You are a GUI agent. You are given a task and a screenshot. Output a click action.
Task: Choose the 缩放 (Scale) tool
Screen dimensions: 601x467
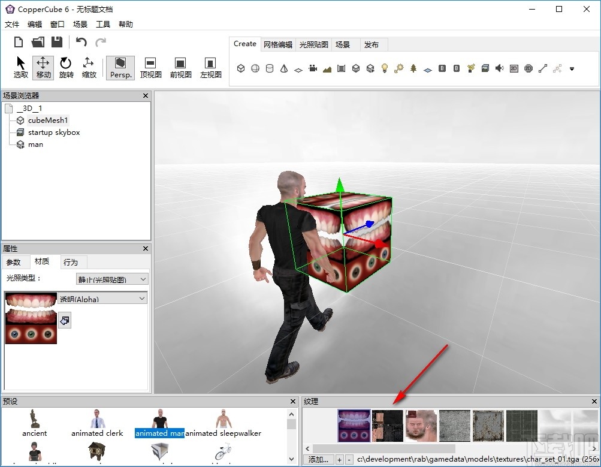(89, 67)
